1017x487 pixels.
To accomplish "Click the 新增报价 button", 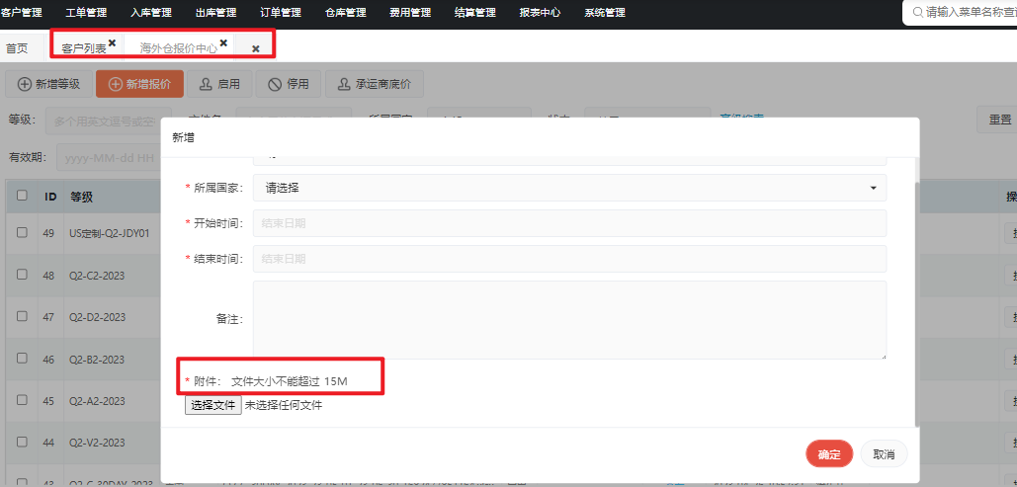I will 139,84.
